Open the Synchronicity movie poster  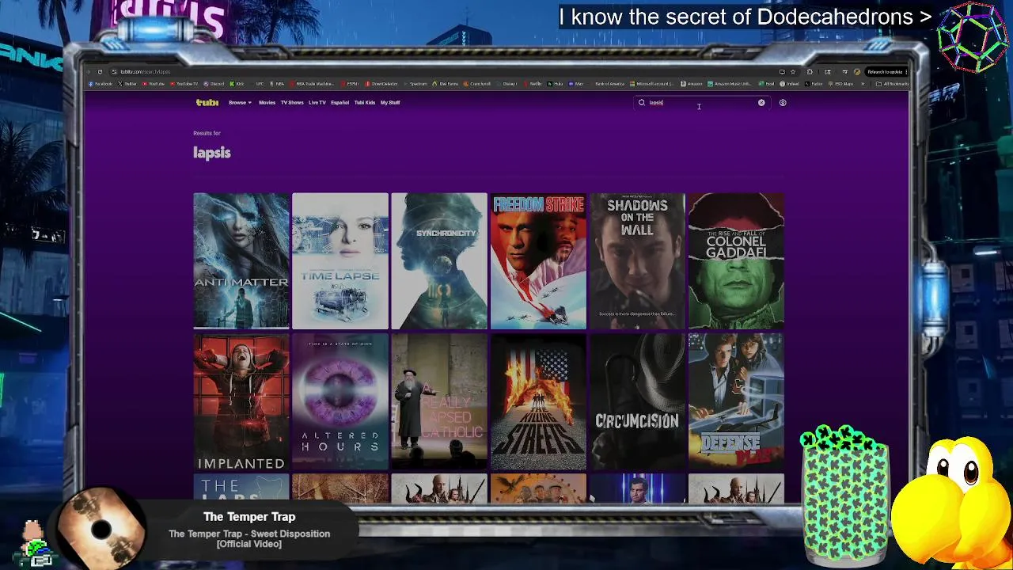(x=439, y=260)
